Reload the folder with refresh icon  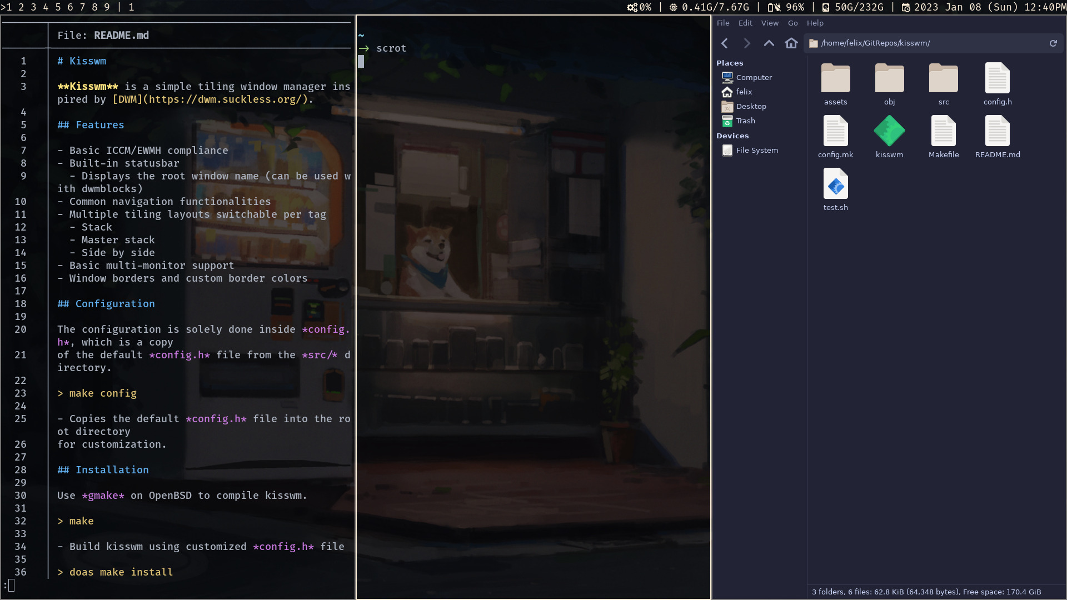click(x=1053, y=43)
